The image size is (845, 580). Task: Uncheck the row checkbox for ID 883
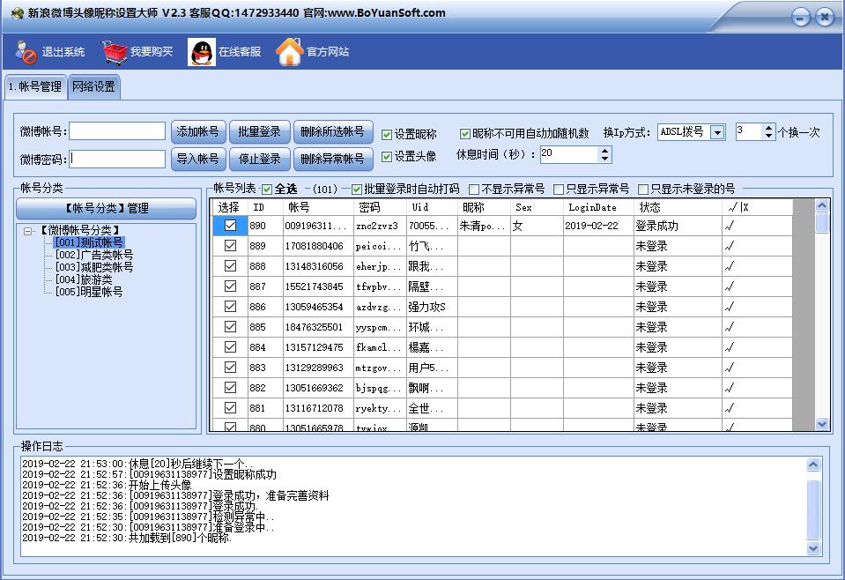230,367
